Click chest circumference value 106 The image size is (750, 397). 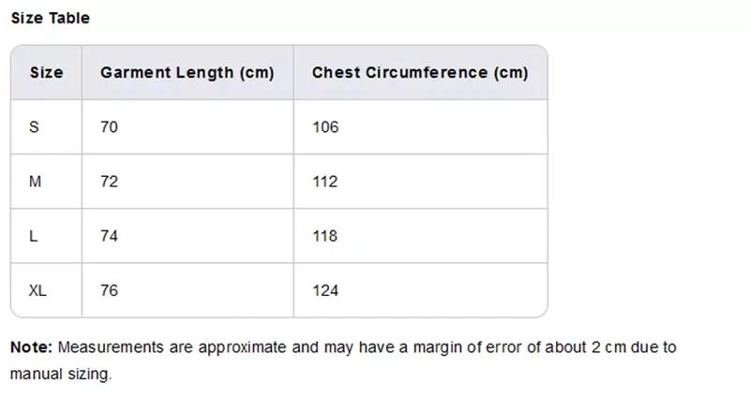324,127
